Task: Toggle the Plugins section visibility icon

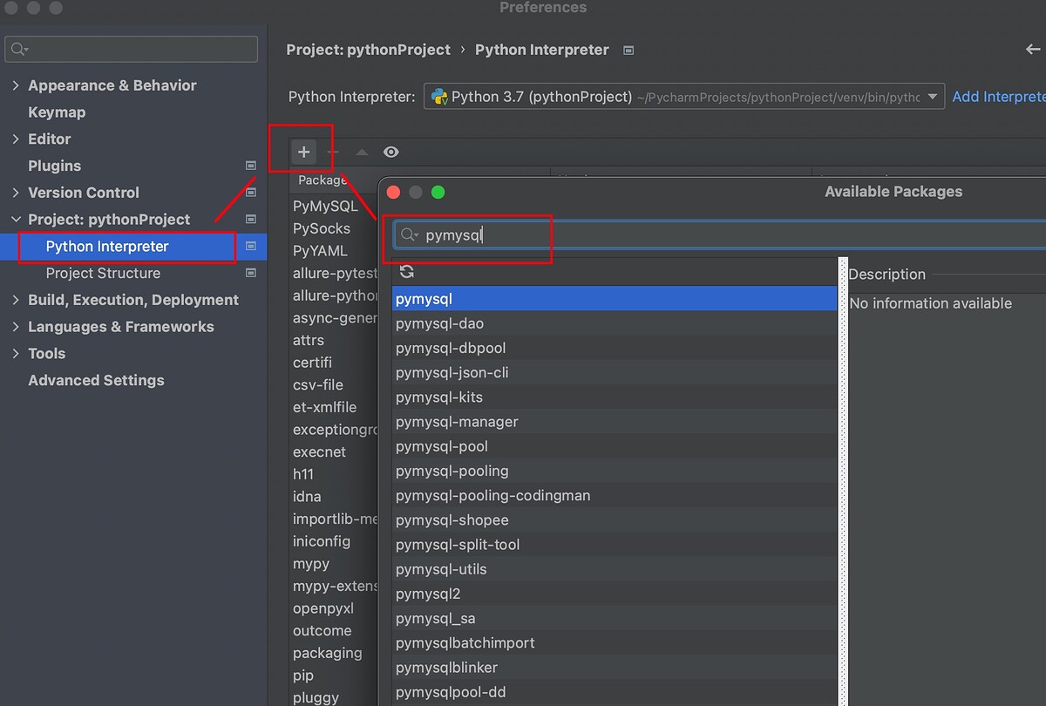Action: point(251,166)
